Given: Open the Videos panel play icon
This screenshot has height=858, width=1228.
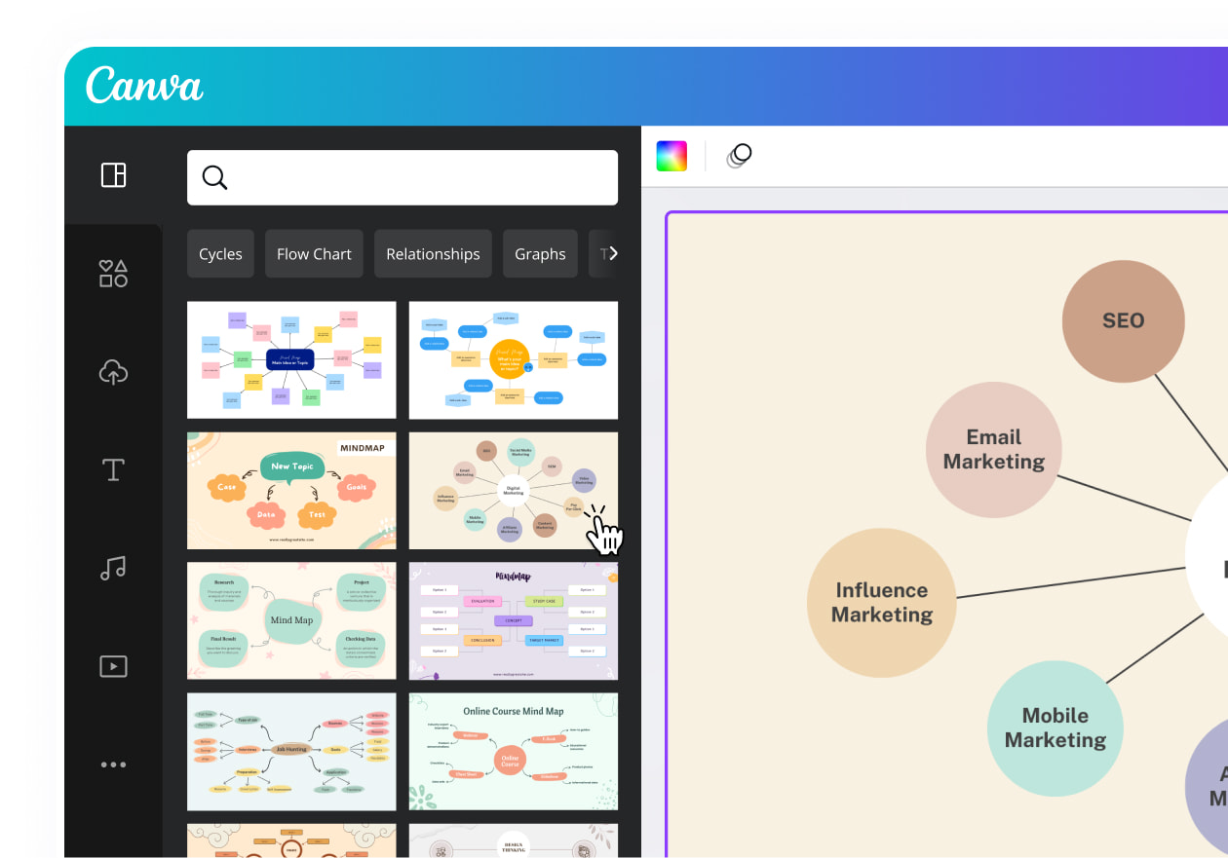Looking at the screenshot, I should tap(113, 666).
